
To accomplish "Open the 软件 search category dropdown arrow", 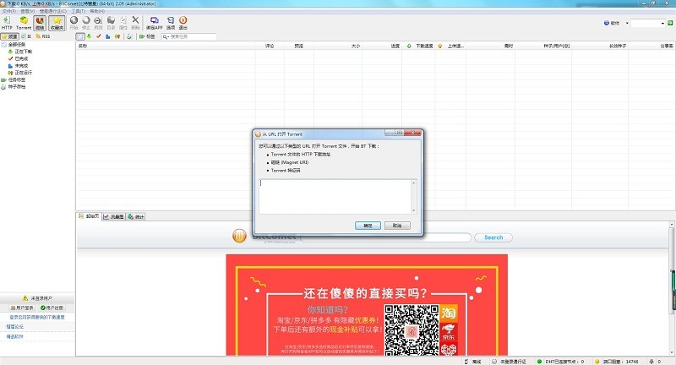I will 626,23.
